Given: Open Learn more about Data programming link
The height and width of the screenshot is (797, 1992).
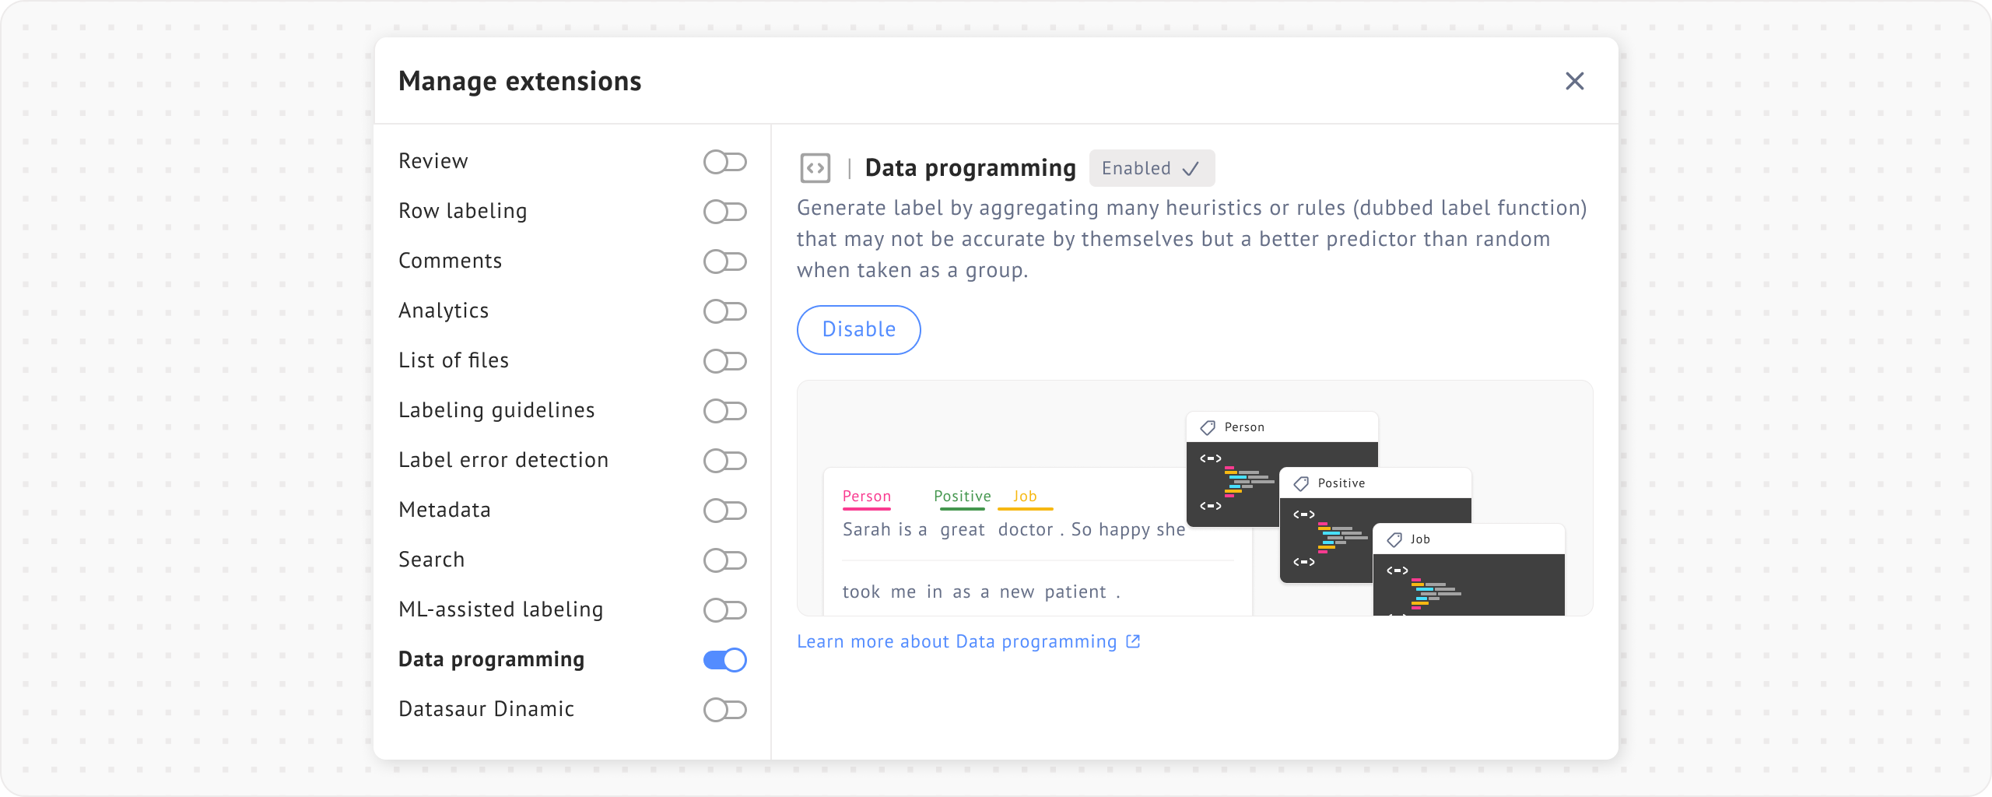Looking at the screenshot, I should (x=956, y=641).
